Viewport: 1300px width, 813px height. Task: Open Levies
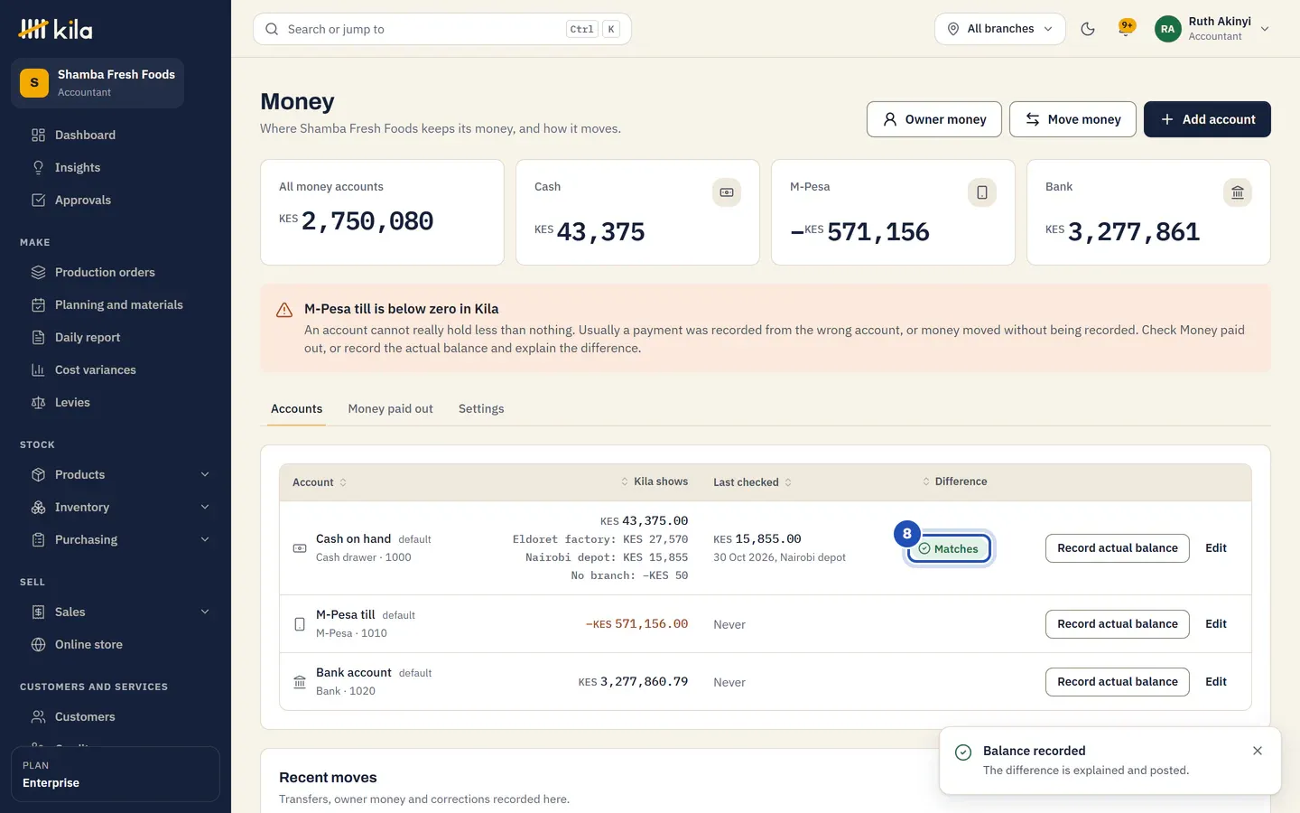(x=116, y=402)
